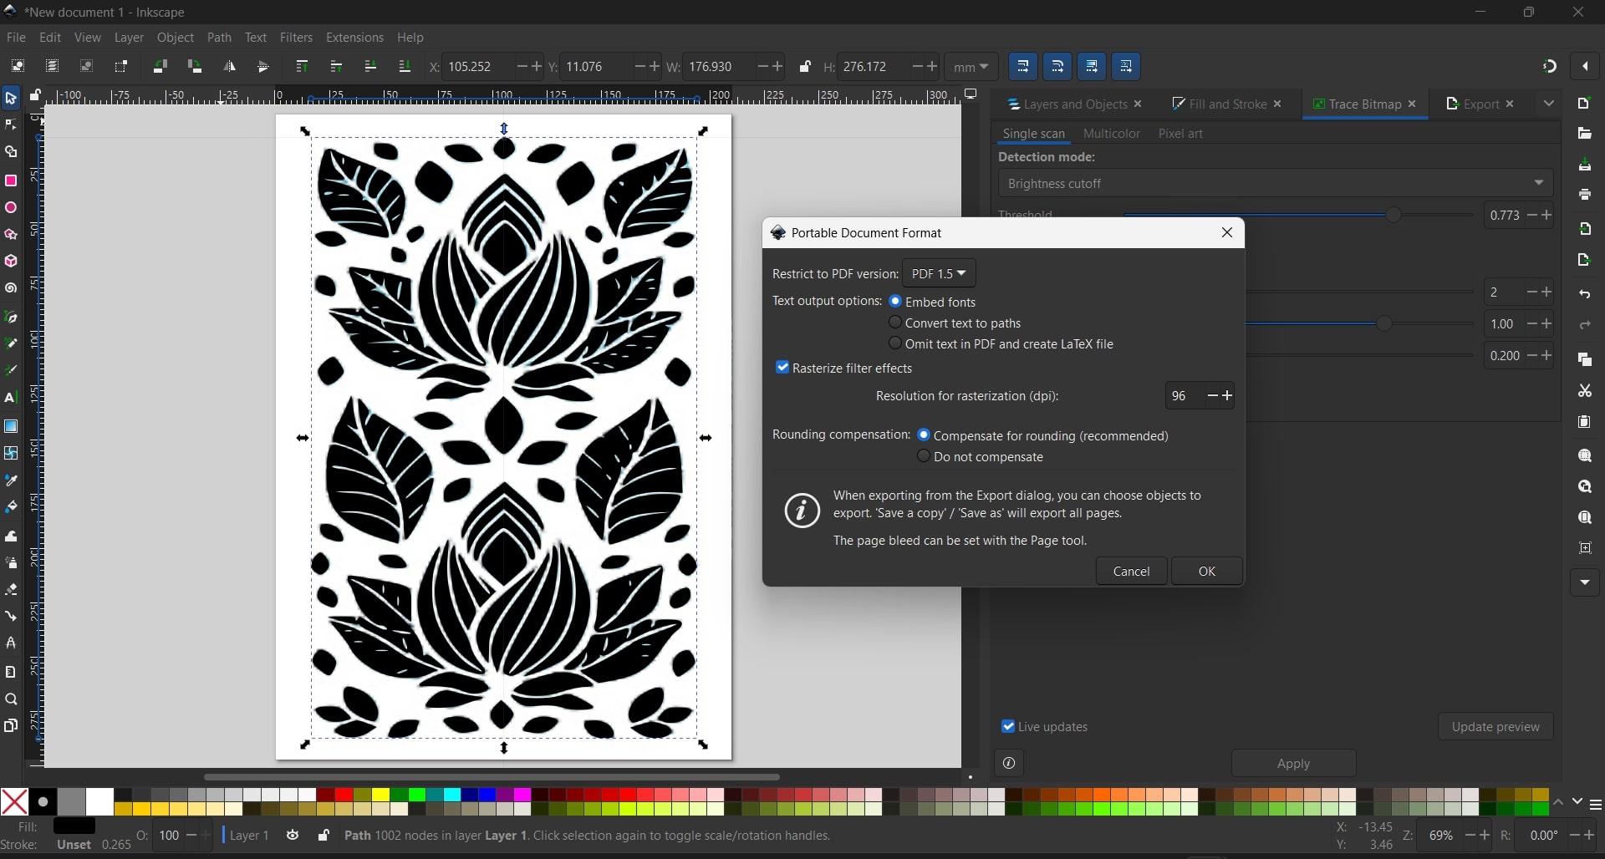The image size is (1605, 859).
Task: Select the Eraser tool
Action: tap(11, 589)
